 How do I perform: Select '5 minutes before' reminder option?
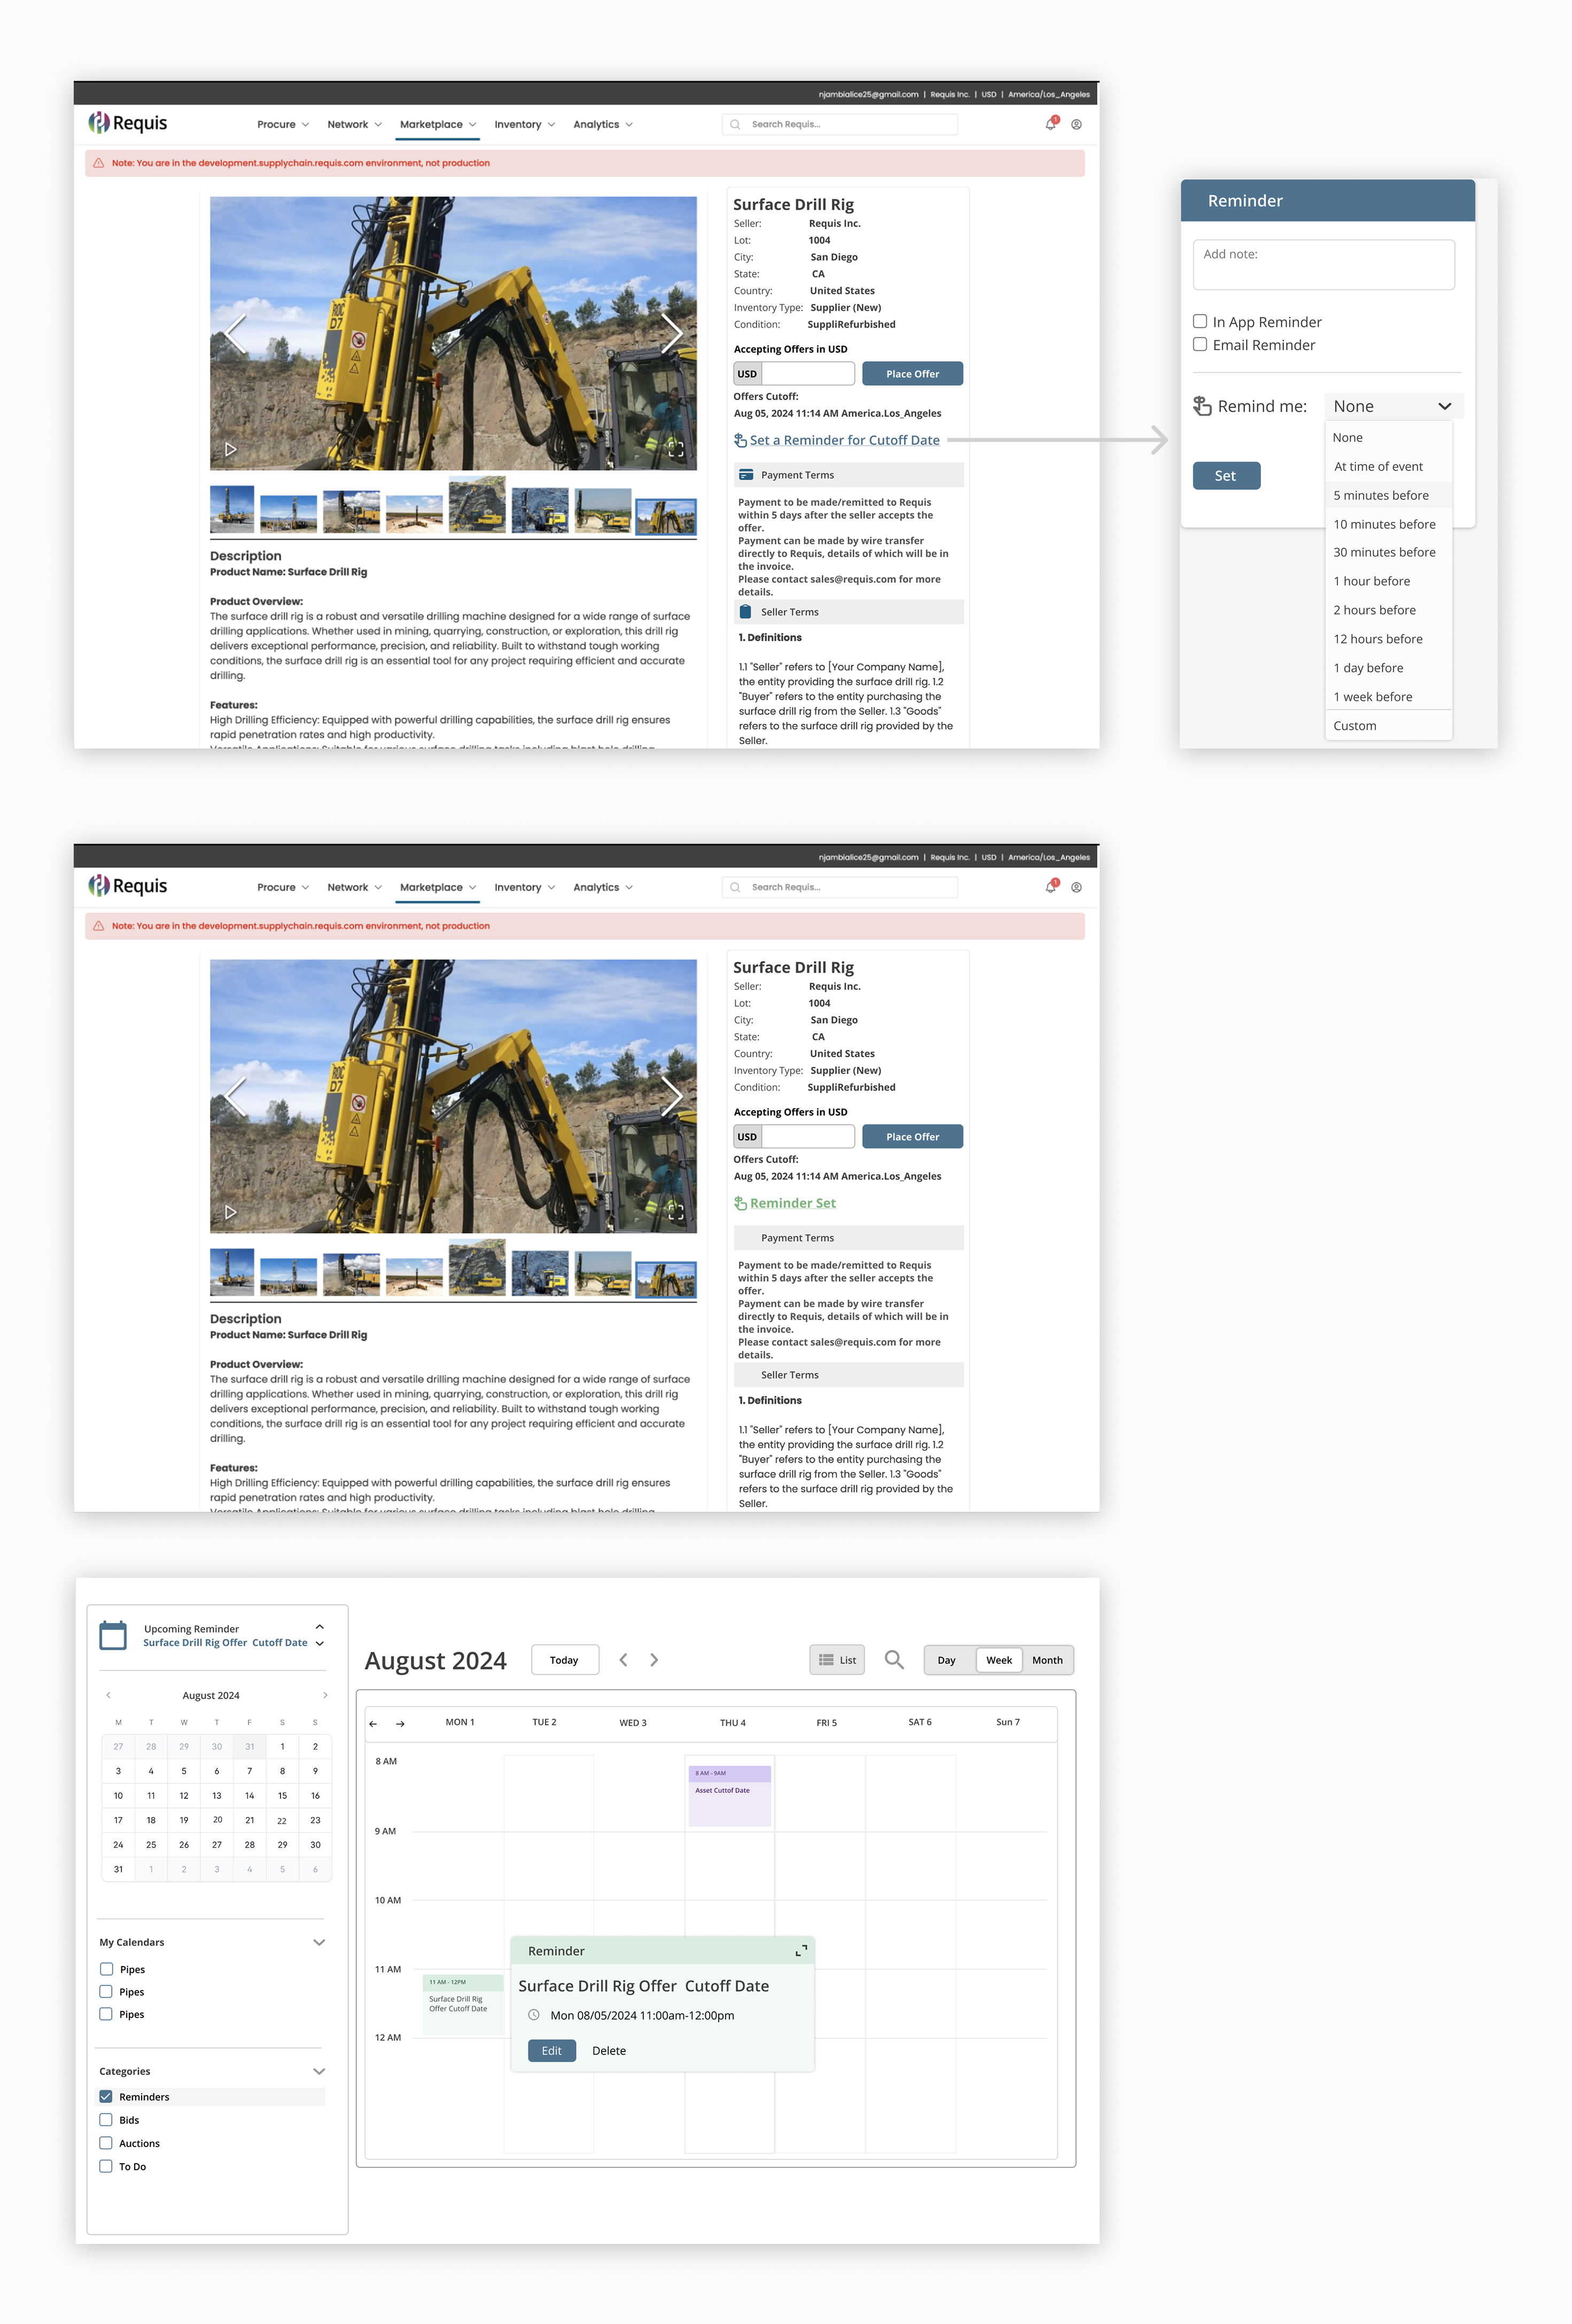pyautogui.click(x=1380, y=495)
